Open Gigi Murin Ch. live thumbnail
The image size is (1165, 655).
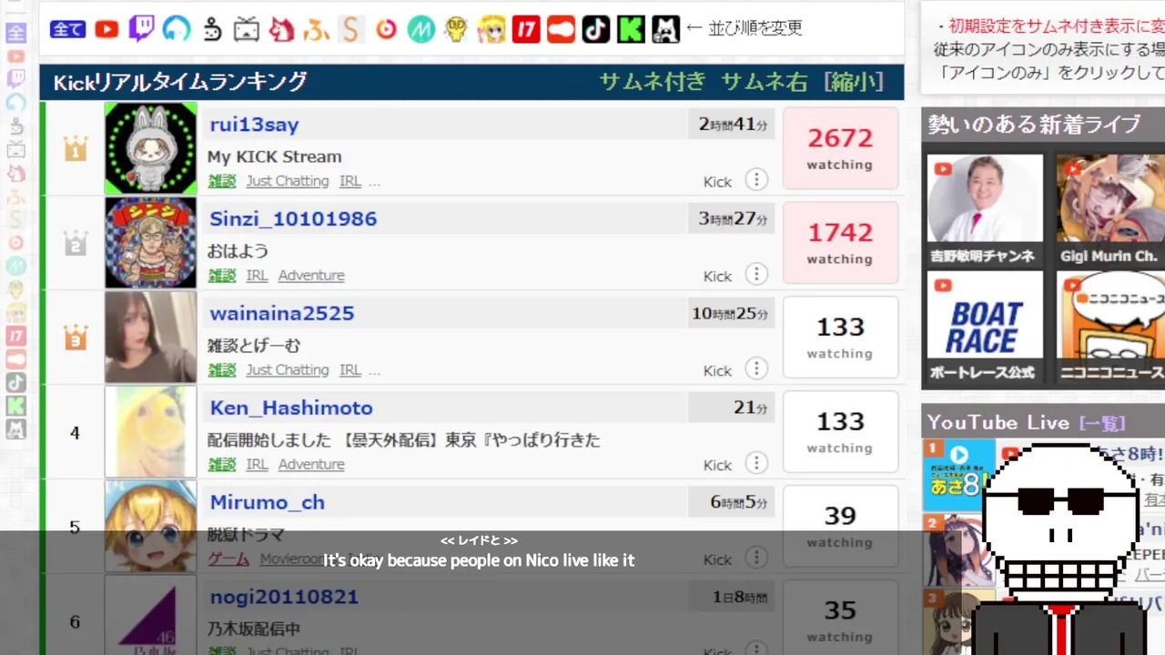tap(1110, 210)
